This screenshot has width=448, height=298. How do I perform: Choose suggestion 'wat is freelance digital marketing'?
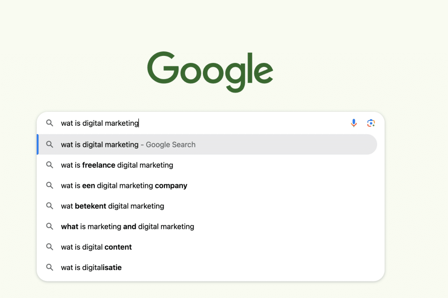pyautogui.click(x=117, y=165)
